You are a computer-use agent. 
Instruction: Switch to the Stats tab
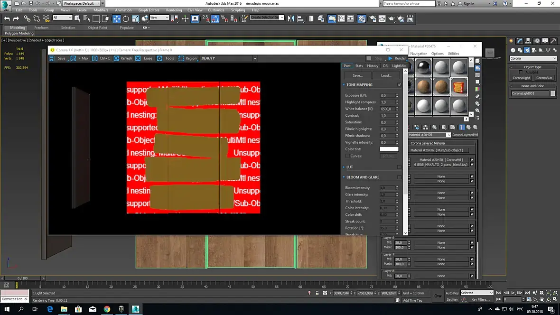359,66
